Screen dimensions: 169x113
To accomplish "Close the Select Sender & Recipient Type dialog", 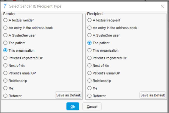I will (162, 6).
